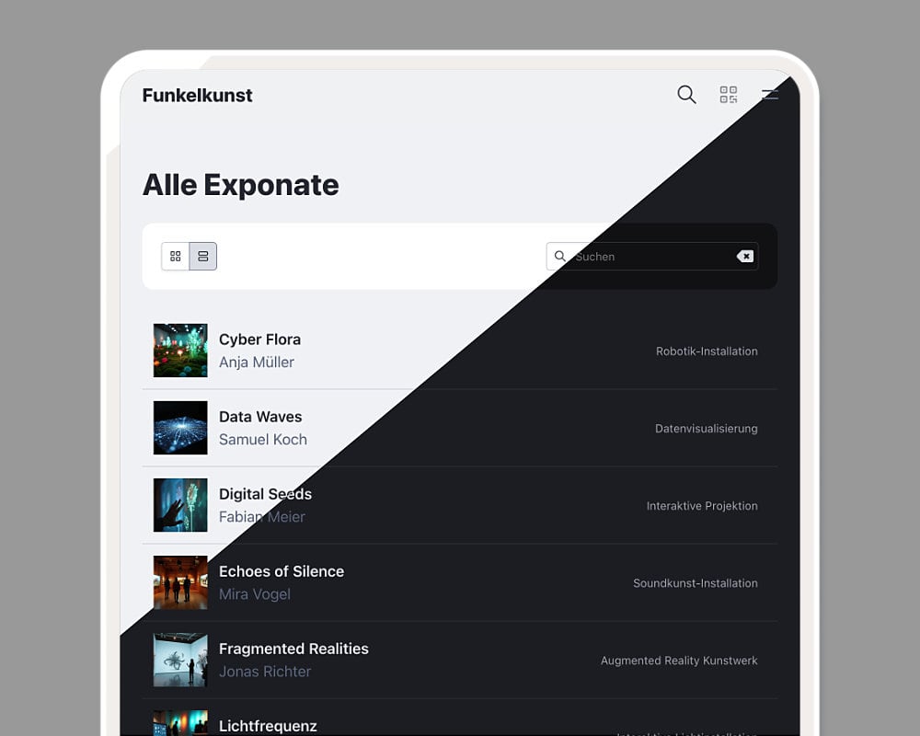This screenshot has height=736, width=920.
Task: Open the Cyber Flora exhibit title
Action: 259,339
